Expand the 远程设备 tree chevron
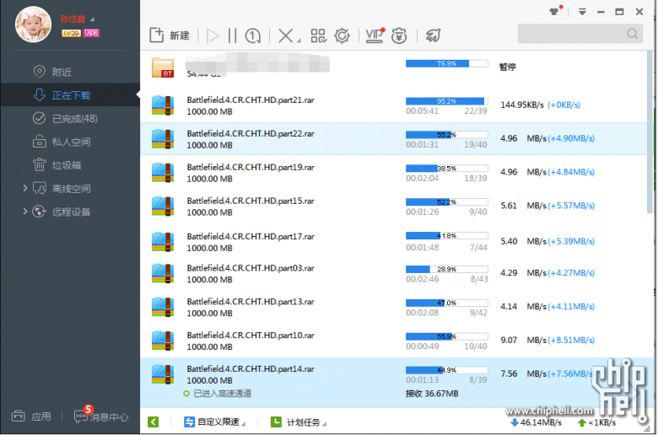The height and width of the screenshot is (435, 658). click(x=24, y=212)
